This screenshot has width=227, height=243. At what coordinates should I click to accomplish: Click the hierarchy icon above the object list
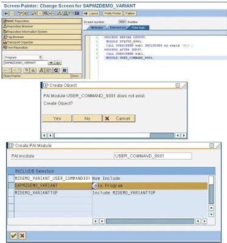point(41,70)
